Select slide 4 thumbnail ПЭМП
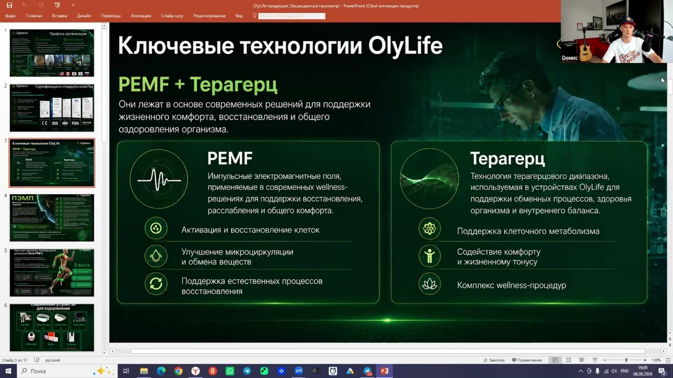673x378 pixels. pos(52,217)
